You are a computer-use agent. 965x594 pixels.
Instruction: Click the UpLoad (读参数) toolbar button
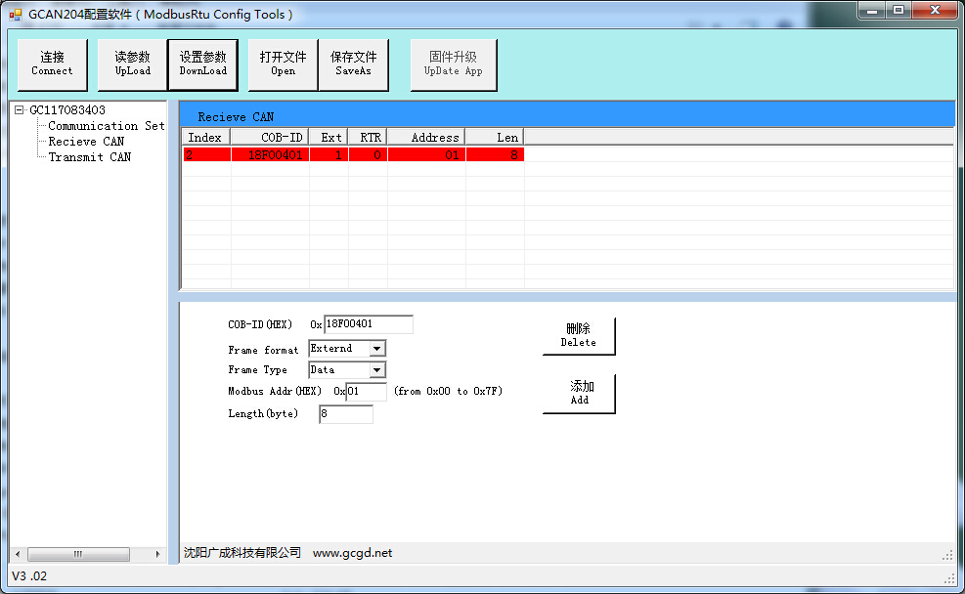point(131,64)
